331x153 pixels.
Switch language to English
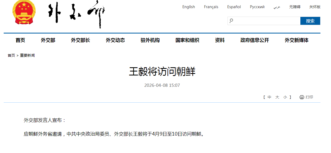point(188,7)
